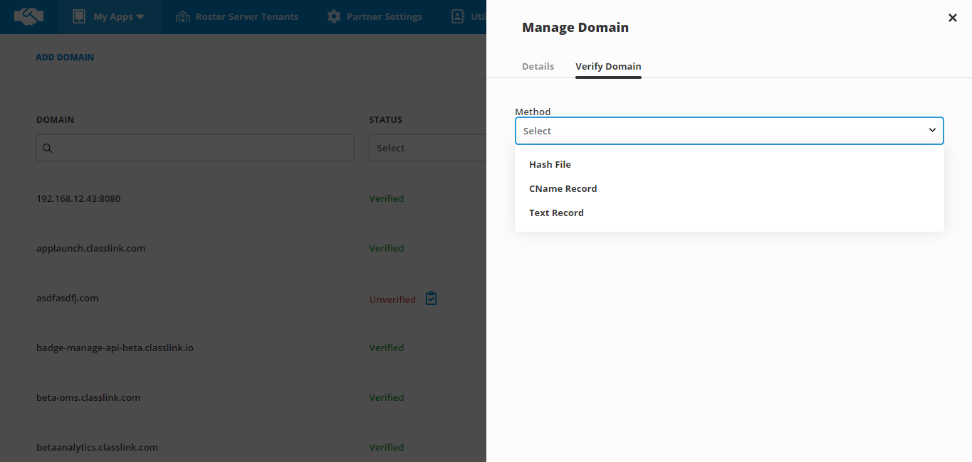Click the Roster Server Tenants building icon
The width and height of the screenshot is (972, 462).
tap(183, 16)
